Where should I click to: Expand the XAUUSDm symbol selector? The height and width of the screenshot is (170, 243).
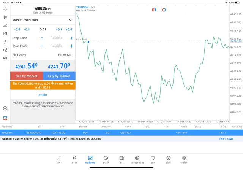(x=43, y=9)
